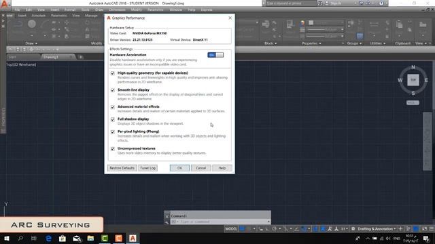The width and height of the screenshot is (435, 244).
Task: Switch to the Manage ribbon tab
Action: [x=91, y=16]
